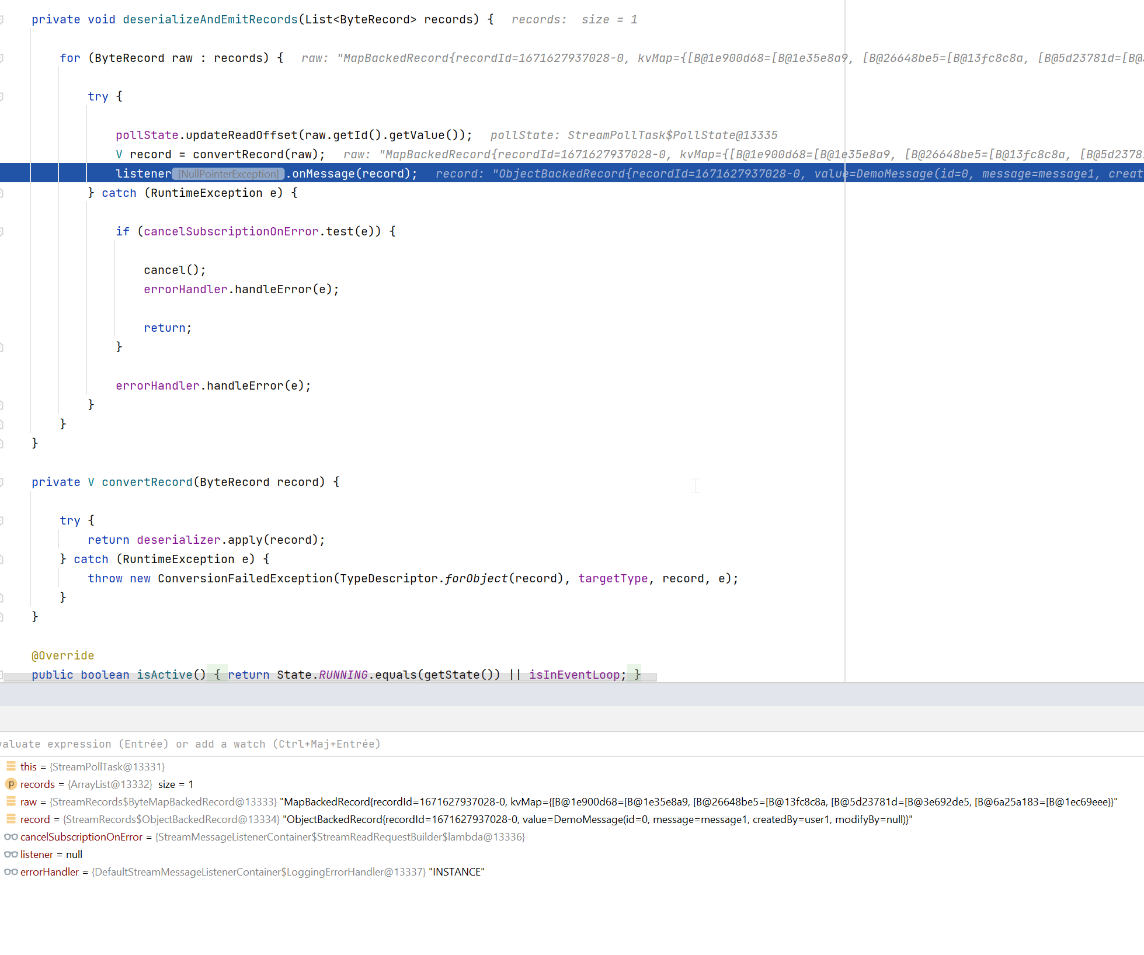Screen dimensions: 1144x955
Task: Click 'errorHandler.handleError(e);' after the if block
Action: point(214,386)
